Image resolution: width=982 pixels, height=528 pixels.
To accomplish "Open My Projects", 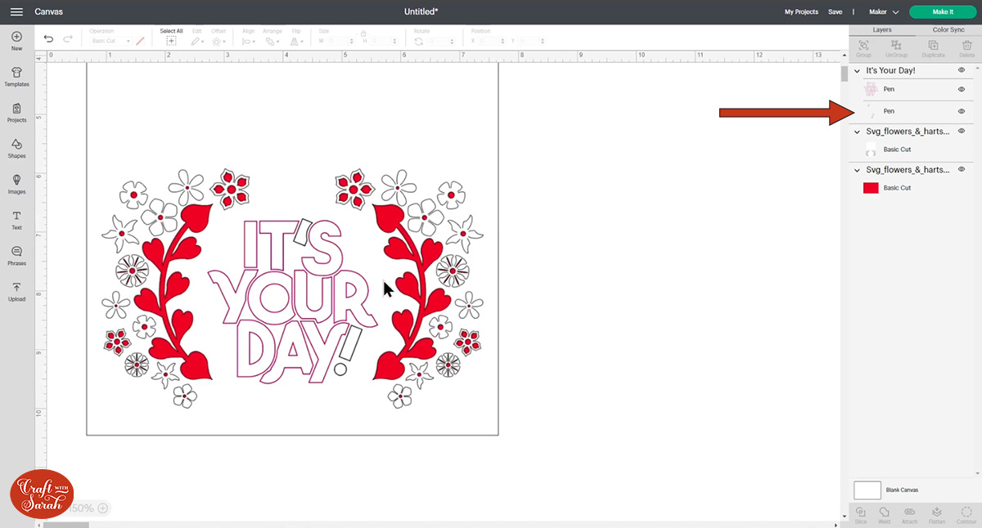I will pyautogui.click(x=800, y=12).
